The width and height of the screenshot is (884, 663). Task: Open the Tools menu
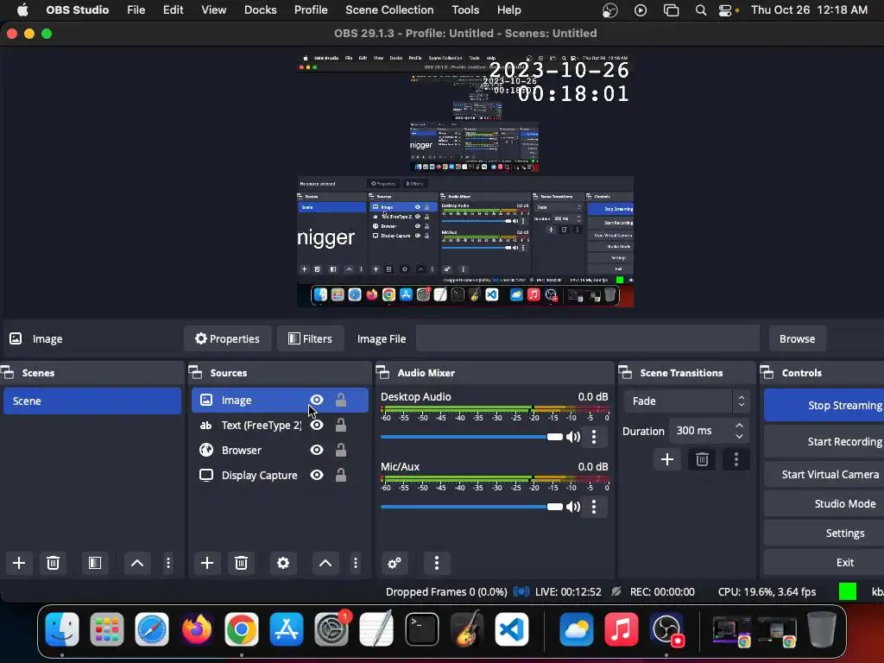[x=465, y=9]
